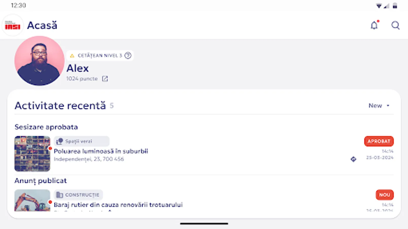Image resolution: width=408 pixels, height=229 pixels.
Task: Click the INSI app logo
Action: pyautogui.click(x=12, y=25)
